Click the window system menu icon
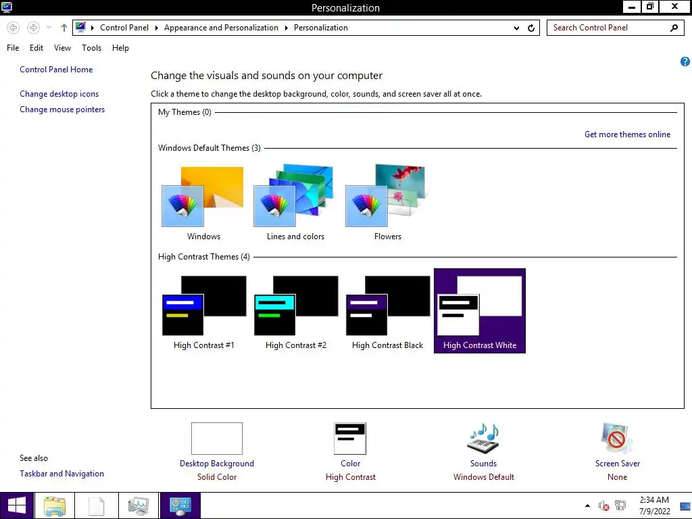This screenshot has width=692, height=519. pyautogui.click(x=7, y=7)
